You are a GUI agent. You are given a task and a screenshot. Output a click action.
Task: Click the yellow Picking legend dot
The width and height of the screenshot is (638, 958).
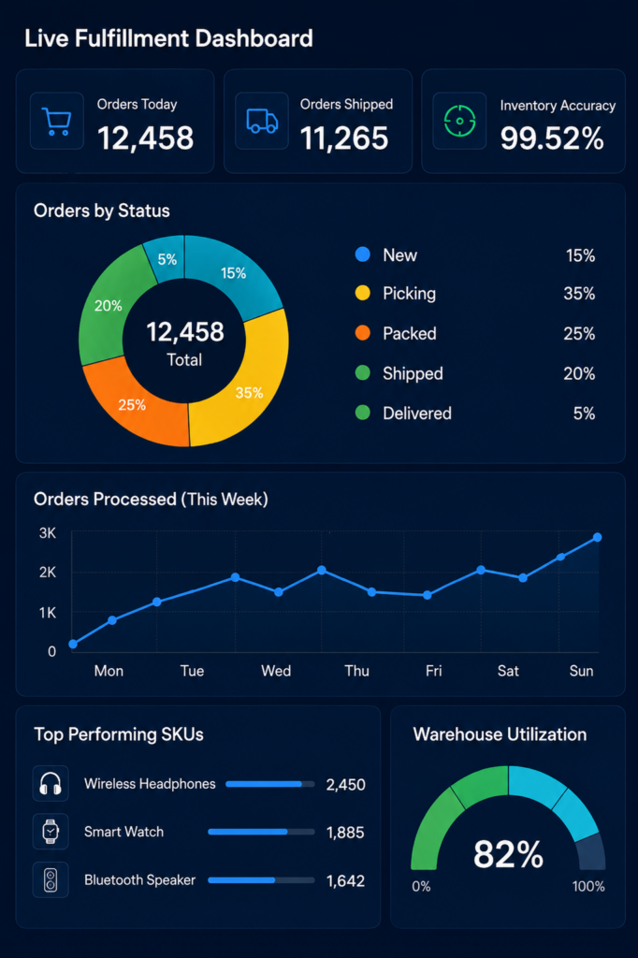pyautogui.click(x=363, y=293)
